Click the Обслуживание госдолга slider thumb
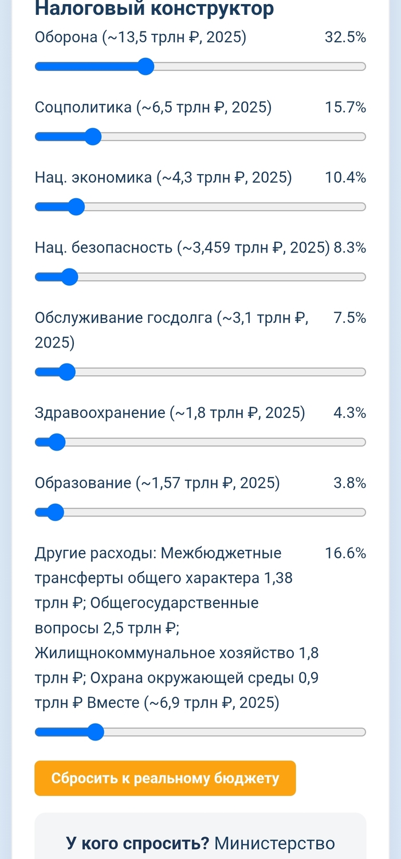This screenshot has width=401, height=859. 67,372
